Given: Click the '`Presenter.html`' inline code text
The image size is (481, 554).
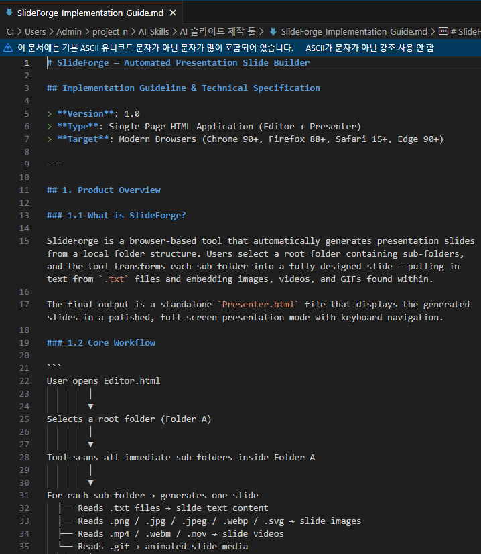Looking at the screenshot, I should click(258, 304).
